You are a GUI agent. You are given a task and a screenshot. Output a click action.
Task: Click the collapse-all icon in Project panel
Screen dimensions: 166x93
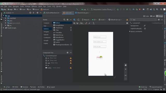(x=33, y=13)
